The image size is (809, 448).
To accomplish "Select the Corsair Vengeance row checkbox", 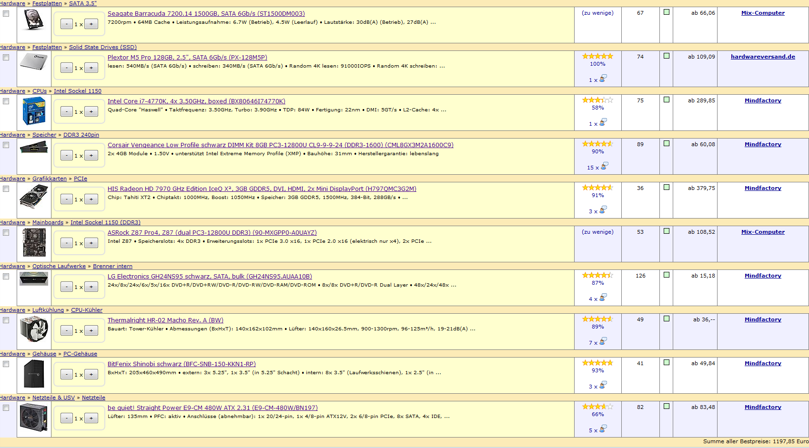I will [x=6, y=145].
